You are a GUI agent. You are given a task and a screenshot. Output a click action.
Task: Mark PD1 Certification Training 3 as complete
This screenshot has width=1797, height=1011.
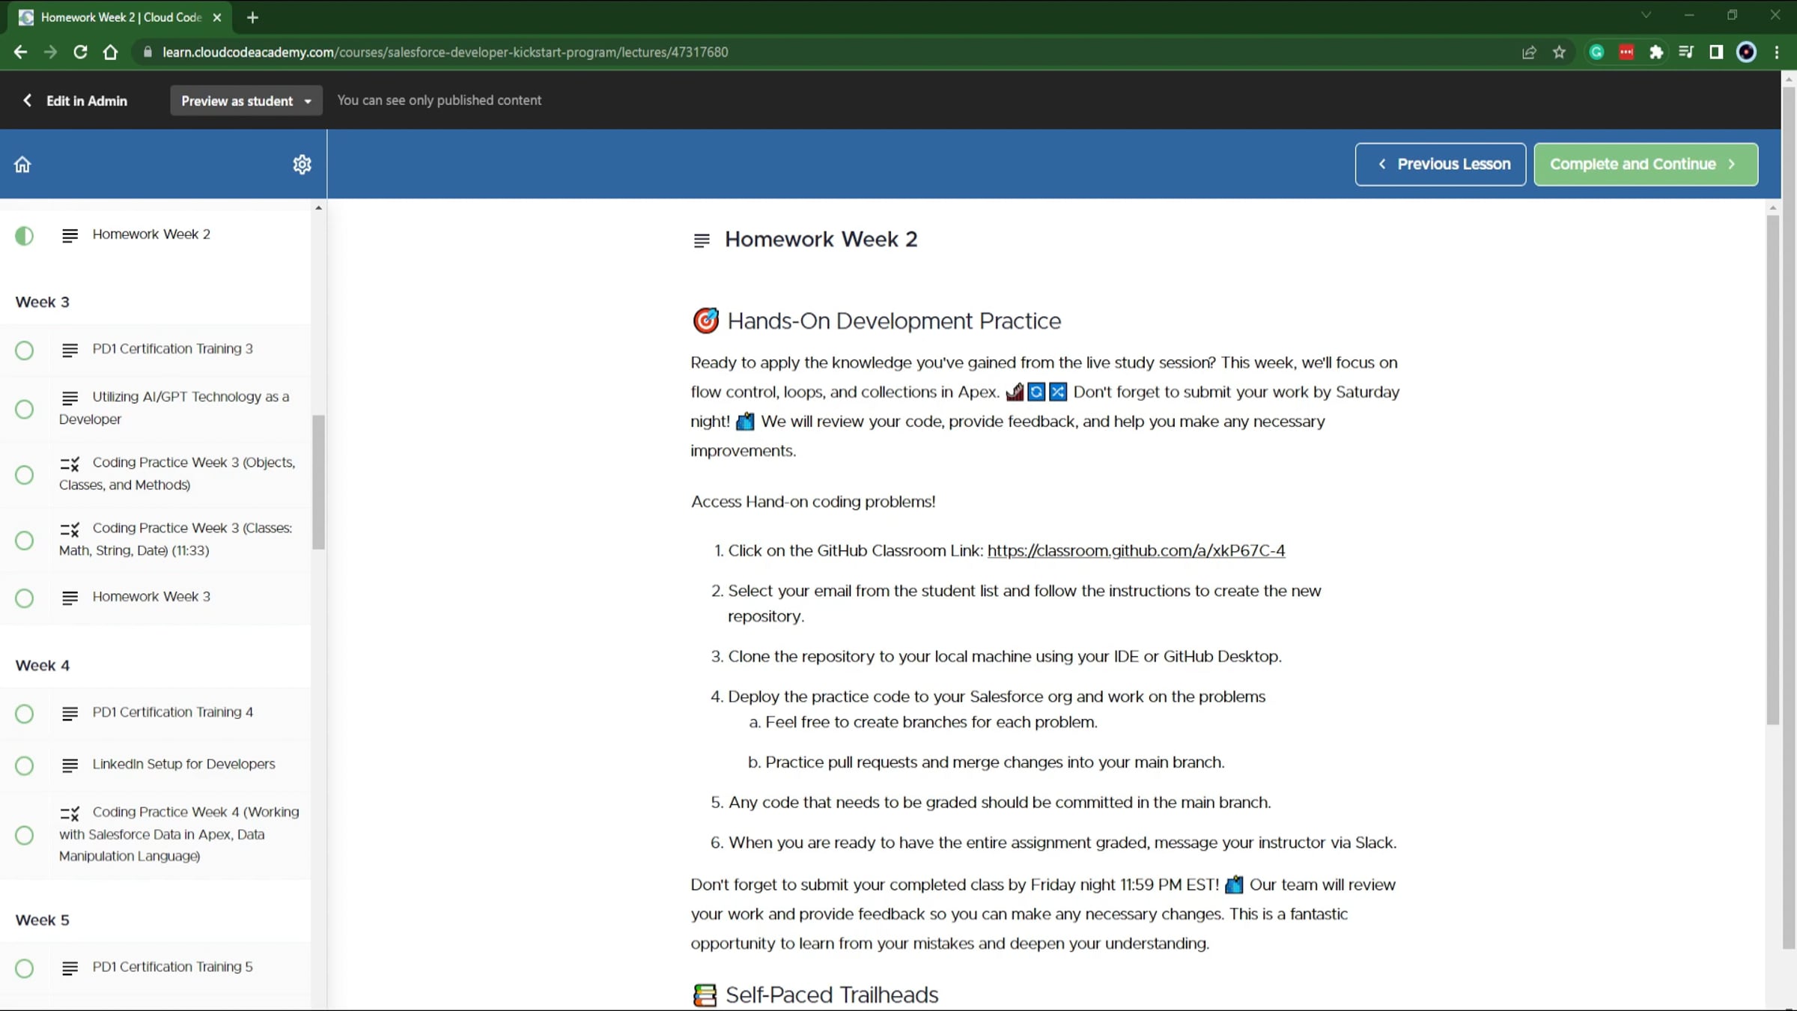[x=24, y=350]
